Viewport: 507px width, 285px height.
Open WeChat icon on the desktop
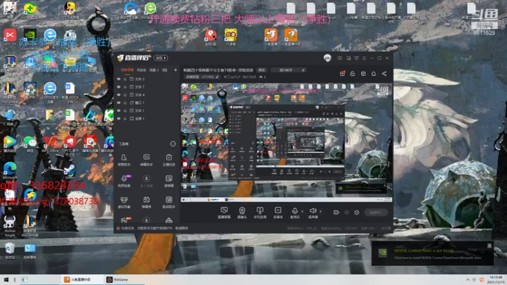[30, 144]
